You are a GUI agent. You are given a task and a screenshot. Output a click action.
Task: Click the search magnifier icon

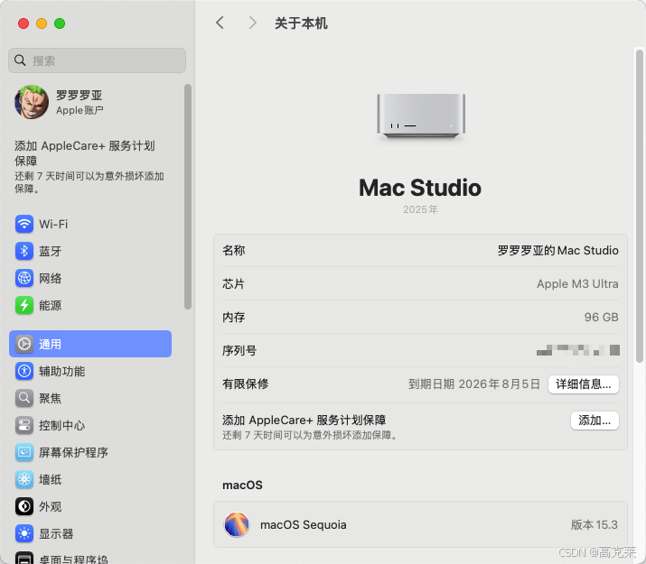(20, 60)
